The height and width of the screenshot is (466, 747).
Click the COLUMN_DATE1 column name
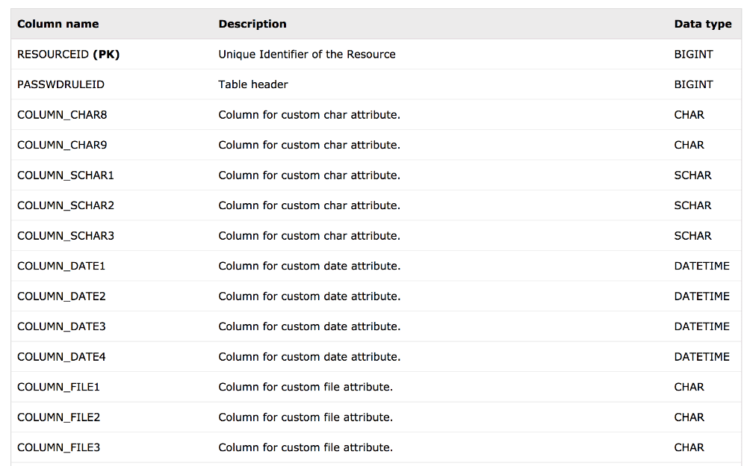[61, 266]
